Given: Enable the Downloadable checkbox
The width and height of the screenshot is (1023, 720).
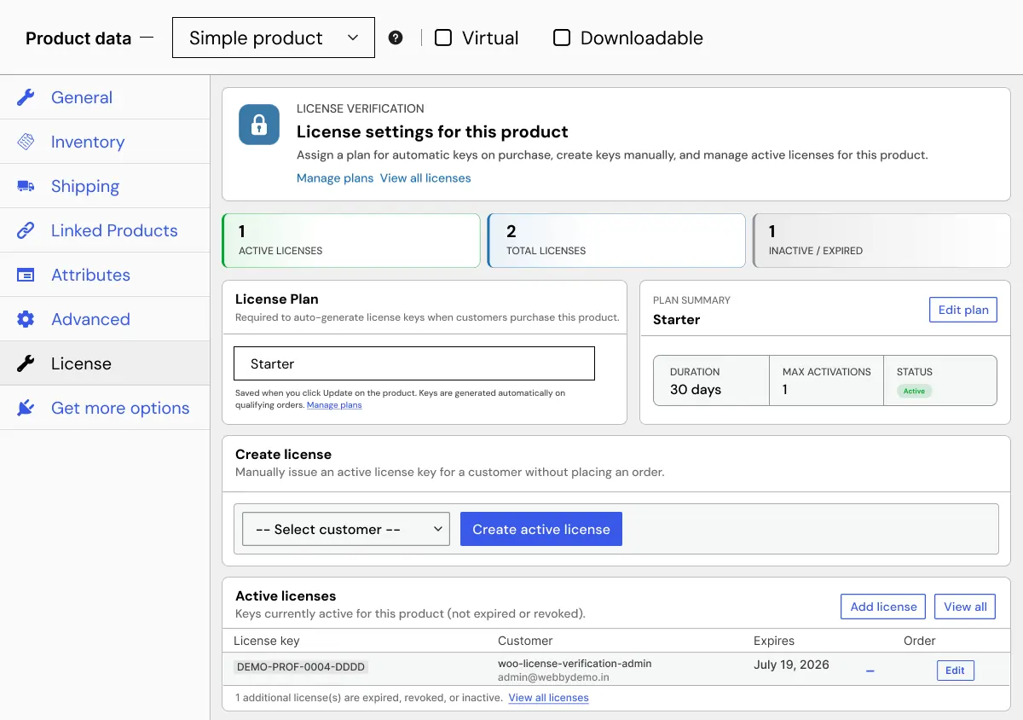Looking at the screenshot, I should pyautogui.click(x=562, y=38).
